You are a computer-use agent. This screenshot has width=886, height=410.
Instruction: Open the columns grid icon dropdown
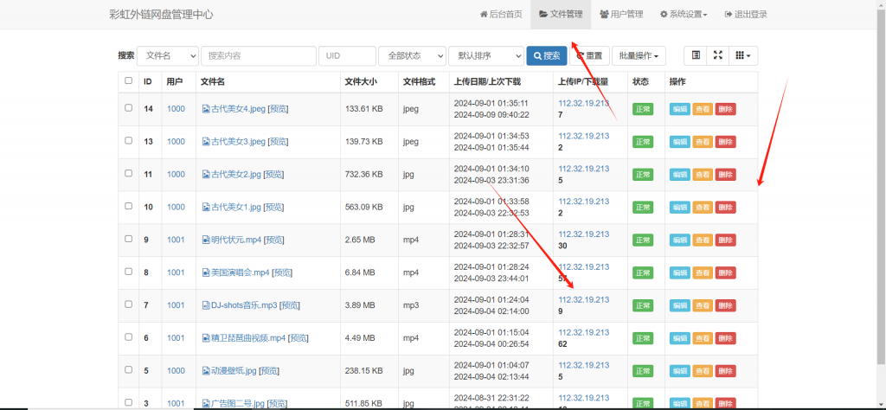(x=742, y=55)
